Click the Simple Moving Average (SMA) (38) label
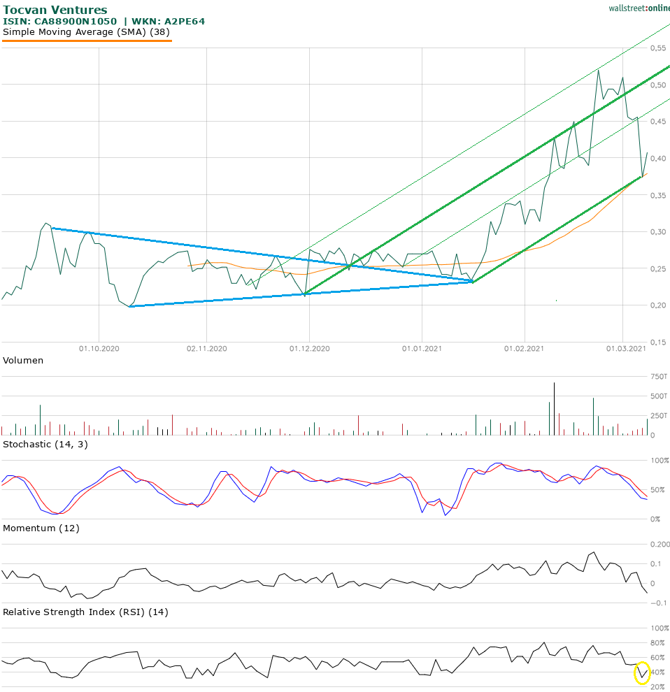The height and width of the screenshot is (692, 670). point(86,31)
